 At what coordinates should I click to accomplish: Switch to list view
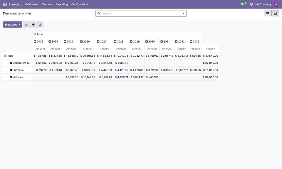(x=267, y=13)
